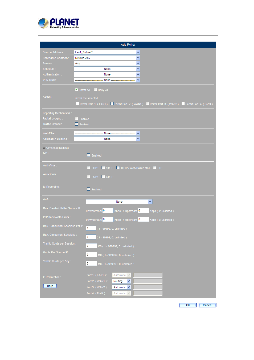Open Port 3 (WAN2) Automatic dropdown

point(121,287)
